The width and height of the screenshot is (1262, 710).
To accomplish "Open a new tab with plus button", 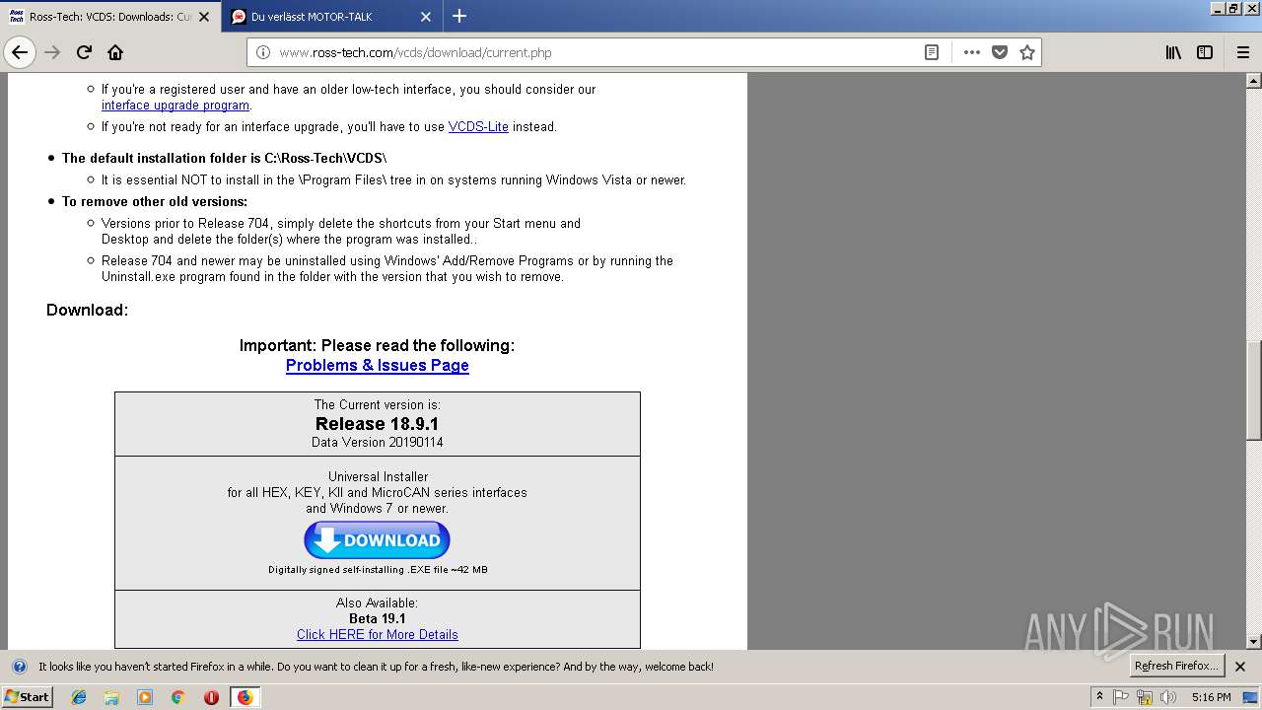I will pyautogui.click(x=459, y=16).
